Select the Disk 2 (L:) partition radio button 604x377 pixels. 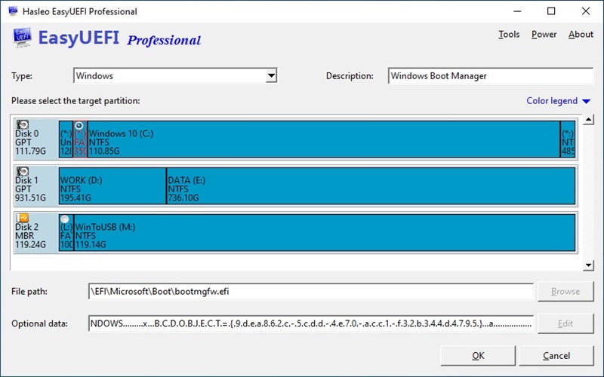click(x=65, y=219)
